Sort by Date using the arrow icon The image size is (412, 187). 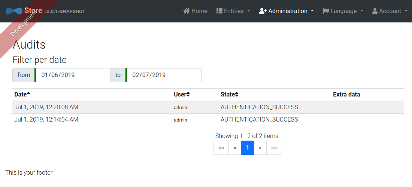point(28,93)
